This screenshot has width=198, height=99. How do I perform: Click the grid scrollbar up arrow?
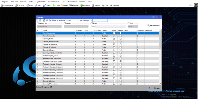160,30
